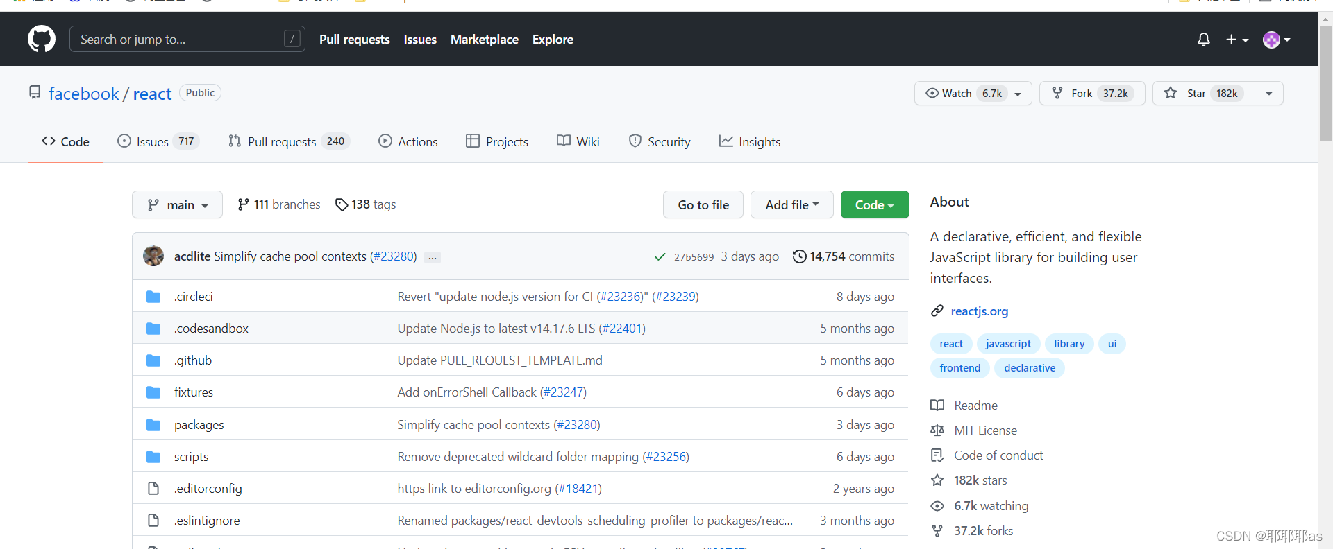Open pull request #23256 link
1333x549 pixels.
click(x=666, y=456)
